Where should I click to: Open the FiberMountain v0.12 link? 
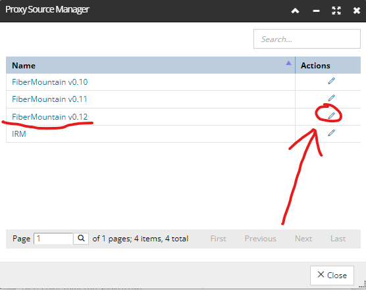point(50,116)
